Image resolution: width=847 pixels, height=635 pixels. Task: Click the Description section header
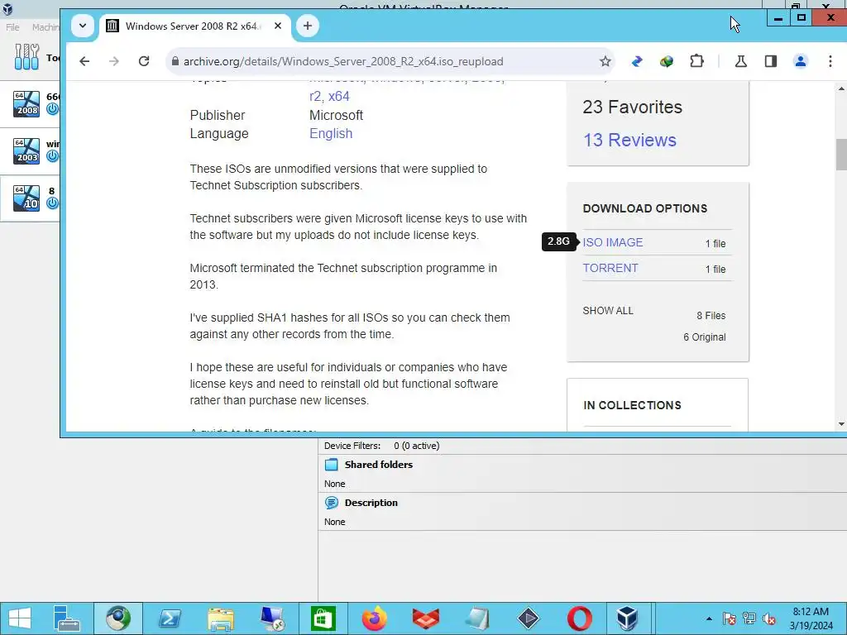(x=371, y=503)
